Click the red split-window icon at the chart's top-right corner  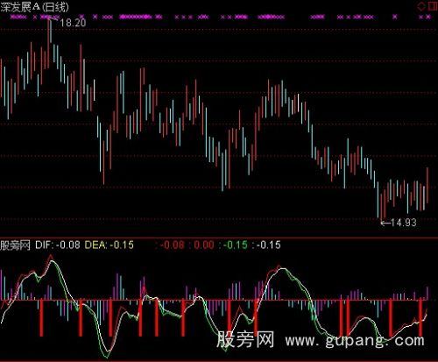(433, 6)
